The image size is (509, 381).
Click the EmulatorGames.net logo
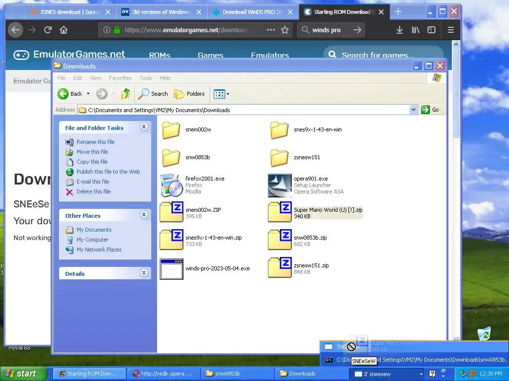coord(69,54)
